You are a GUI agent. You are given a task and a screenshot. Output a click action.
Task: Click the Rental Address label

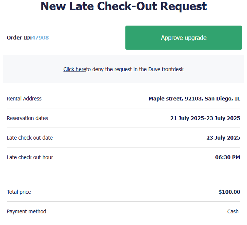click(24, 99)
